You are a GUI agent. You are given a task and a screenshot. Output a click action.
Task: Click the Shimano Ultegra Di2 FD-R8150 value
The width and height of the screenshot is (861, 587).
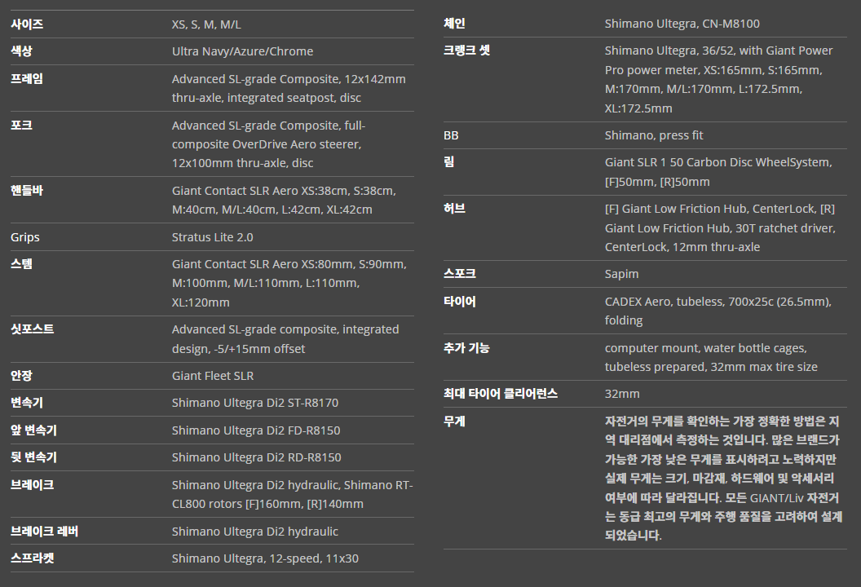[256, 430]
